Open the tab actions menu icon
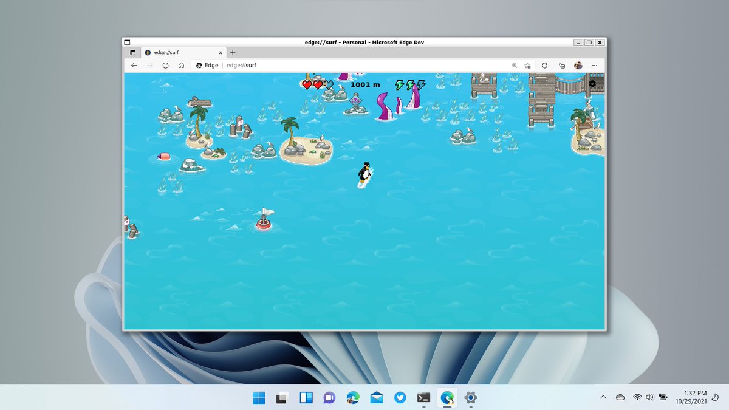The height and width of the screenshot is (410, 729). [x=133, y=53]
